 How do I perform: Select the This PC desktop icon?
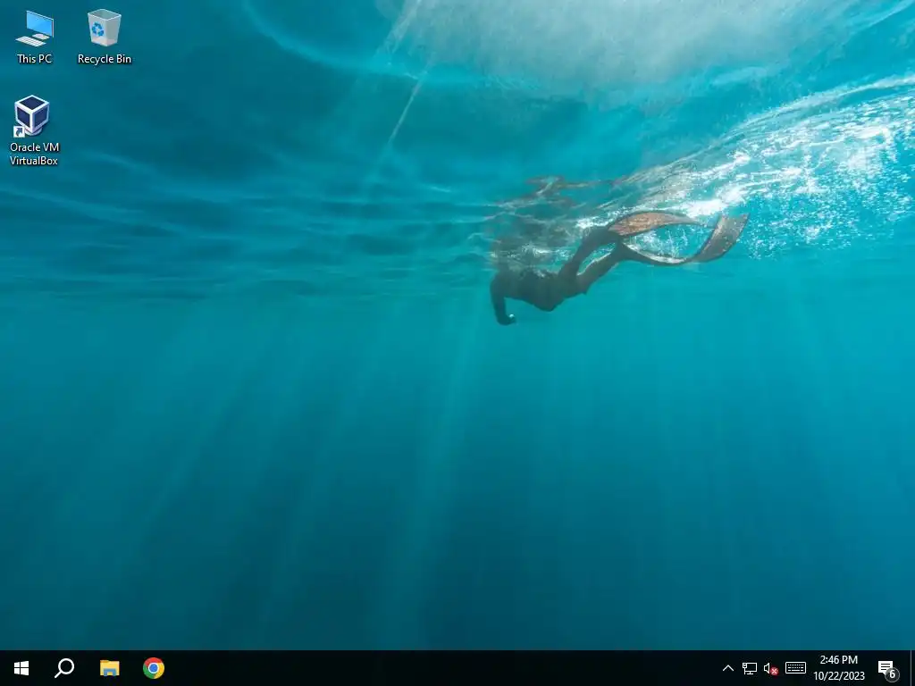(x=35, y=37)
